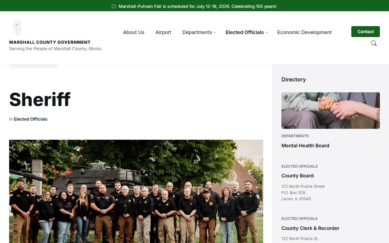The image size is (389, 243).
Task: Click the announcement circle icon in banner
Action: (114, 6)
